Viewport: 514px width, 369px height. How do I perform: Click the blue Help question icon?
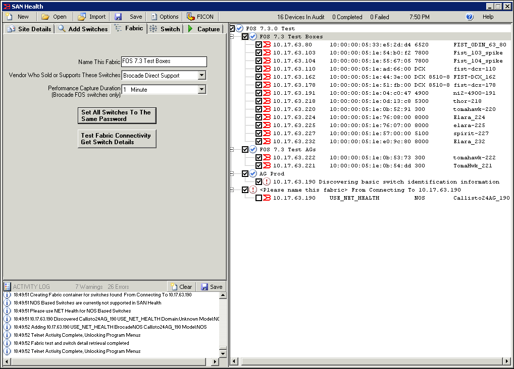point(470,17)
